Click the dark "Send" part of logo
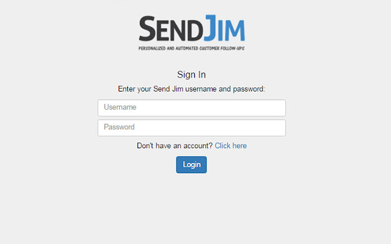391x244 pixels. tap(171, 29)
